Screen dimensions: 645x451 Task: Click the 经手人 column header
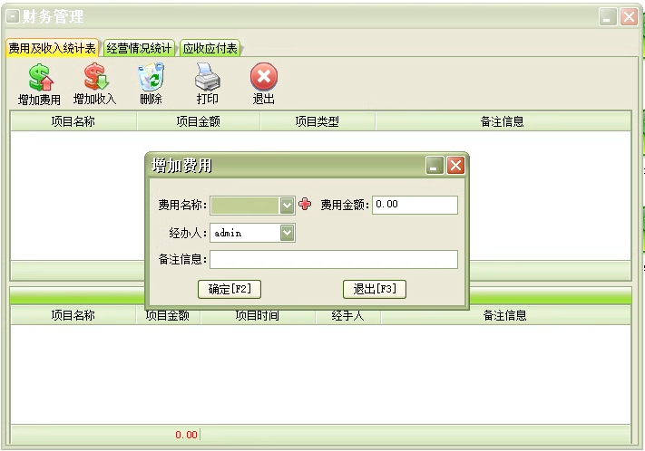pyautogui.click(x=348, y=315)
